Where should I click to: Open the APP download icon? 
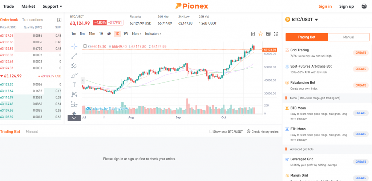(x=364, y=6)
